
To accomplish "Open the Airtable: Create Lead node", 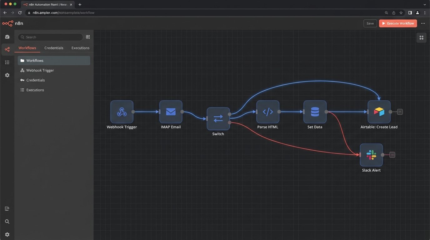I will click(379, 112).
